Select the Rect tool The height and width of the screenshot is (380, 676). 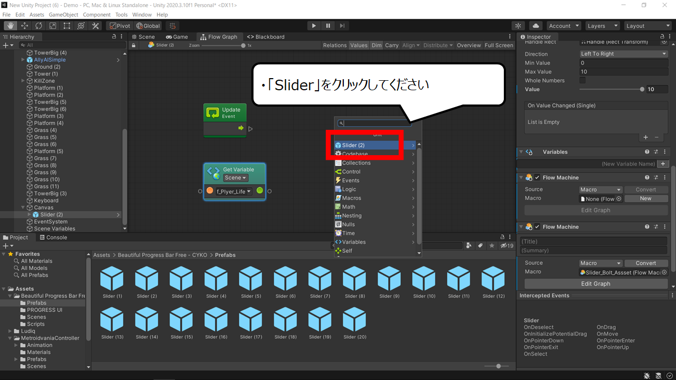tap(67, 26)
